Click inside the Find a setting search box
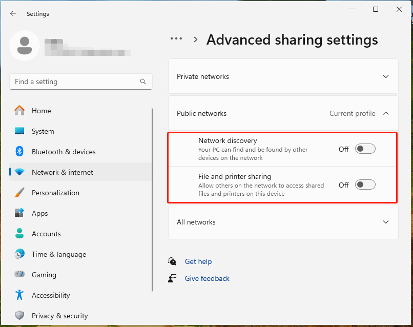 click(x=80, y=81)
